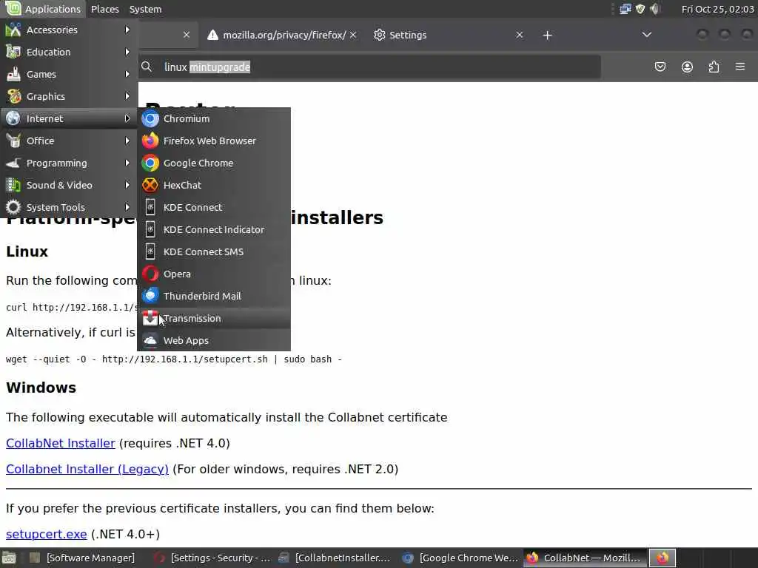The height and width of the screenshot is (568, 758).
Task: Launch Chromium from Internet submenu
Action: pos(214,118)
